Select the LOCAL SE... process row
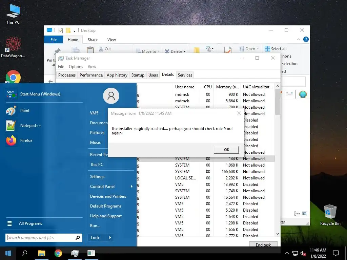 point(206,178)
